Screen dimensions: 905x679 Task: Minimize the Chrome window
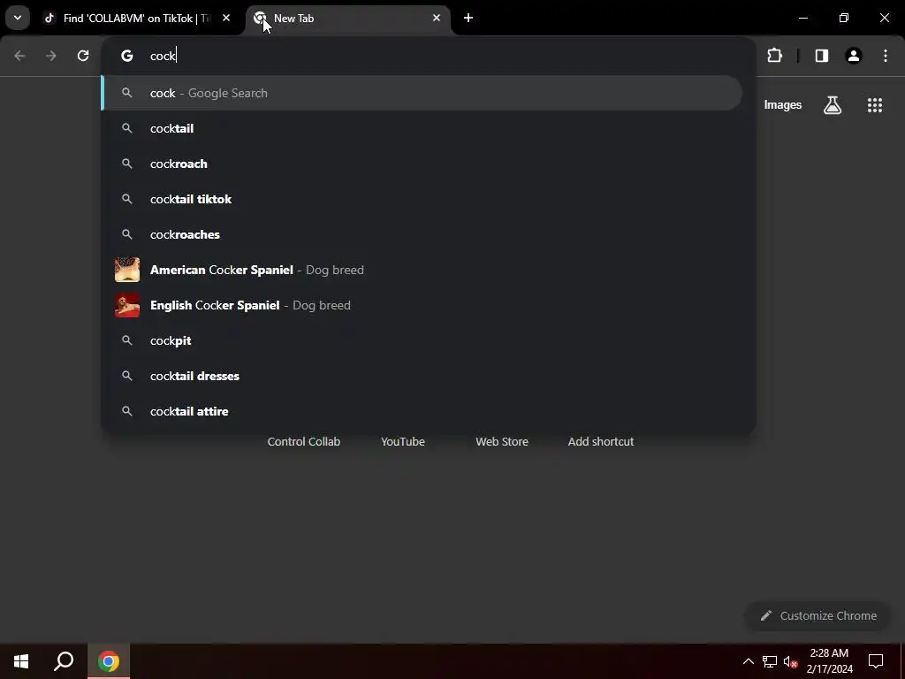(x=802, y=18)
